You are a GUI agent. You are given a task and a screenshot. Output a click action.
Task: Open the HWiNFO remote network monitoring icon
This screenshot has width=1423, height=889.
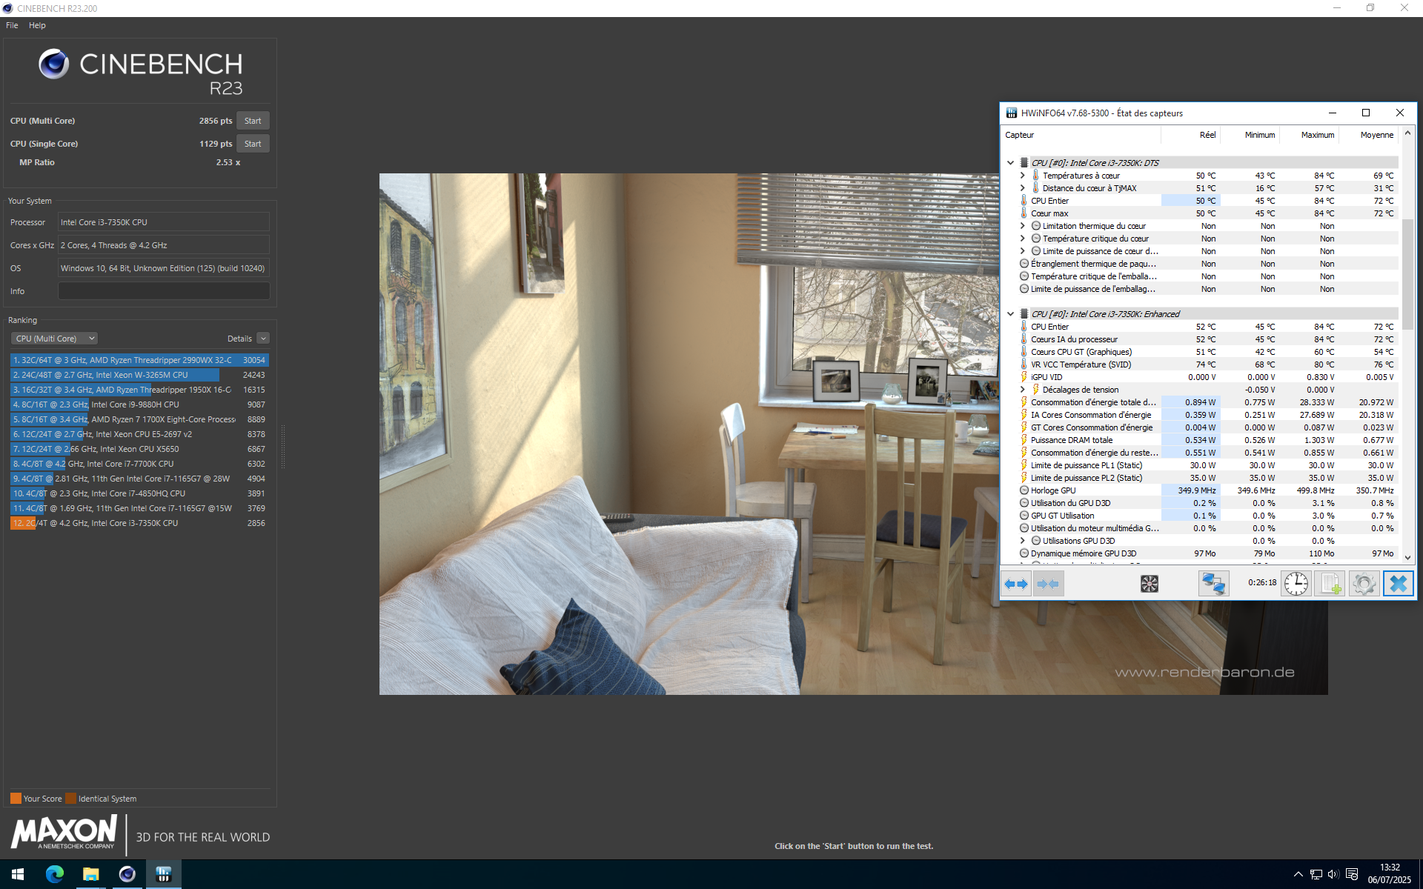pos(1213,584)
